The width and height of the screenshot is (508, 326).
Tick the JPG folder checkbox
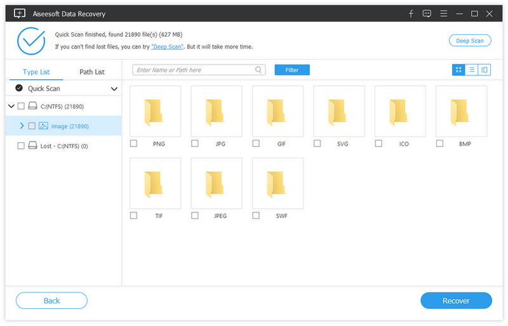195,144
